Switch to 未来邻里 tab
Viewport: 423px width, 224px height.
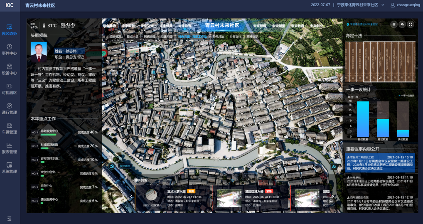[279, 26]
